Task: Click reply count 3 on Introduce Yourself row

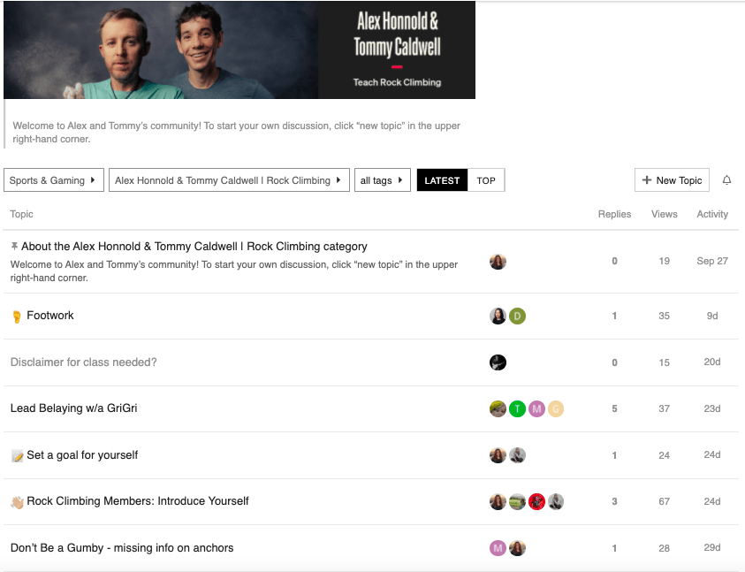Action: [614, 501]
